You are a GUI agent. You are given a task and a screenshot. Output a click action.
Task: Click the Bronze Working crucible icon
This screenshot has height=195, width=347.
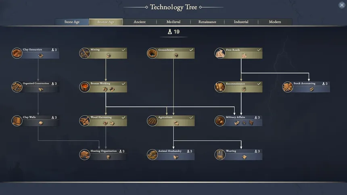pyautogui.click(x=85, y=87)
